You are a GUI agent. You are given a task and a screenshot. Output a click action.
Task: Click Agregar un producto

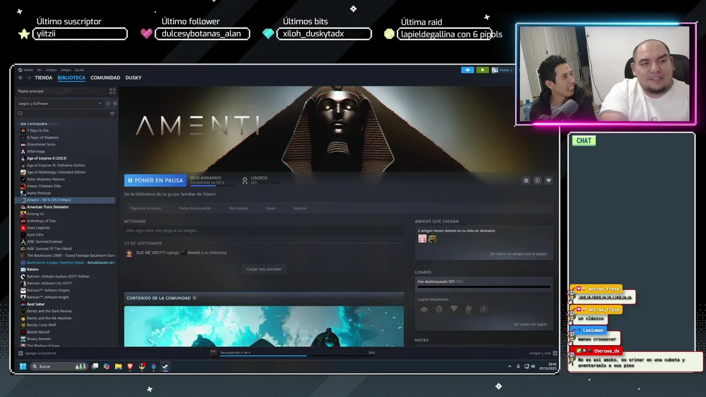pyautogui.click(x=38, y=353)
